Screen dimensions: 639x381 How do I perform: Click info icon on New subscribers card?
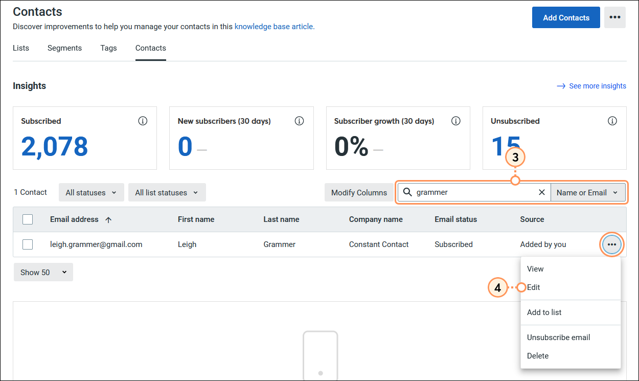click(x=300, y=121)
